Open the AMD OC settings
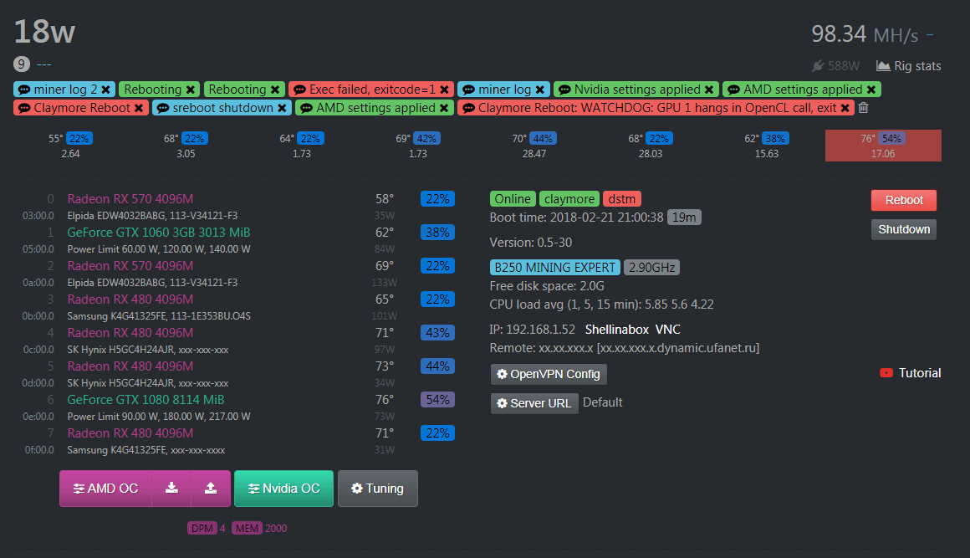970x558 pixels. [105, 489]
